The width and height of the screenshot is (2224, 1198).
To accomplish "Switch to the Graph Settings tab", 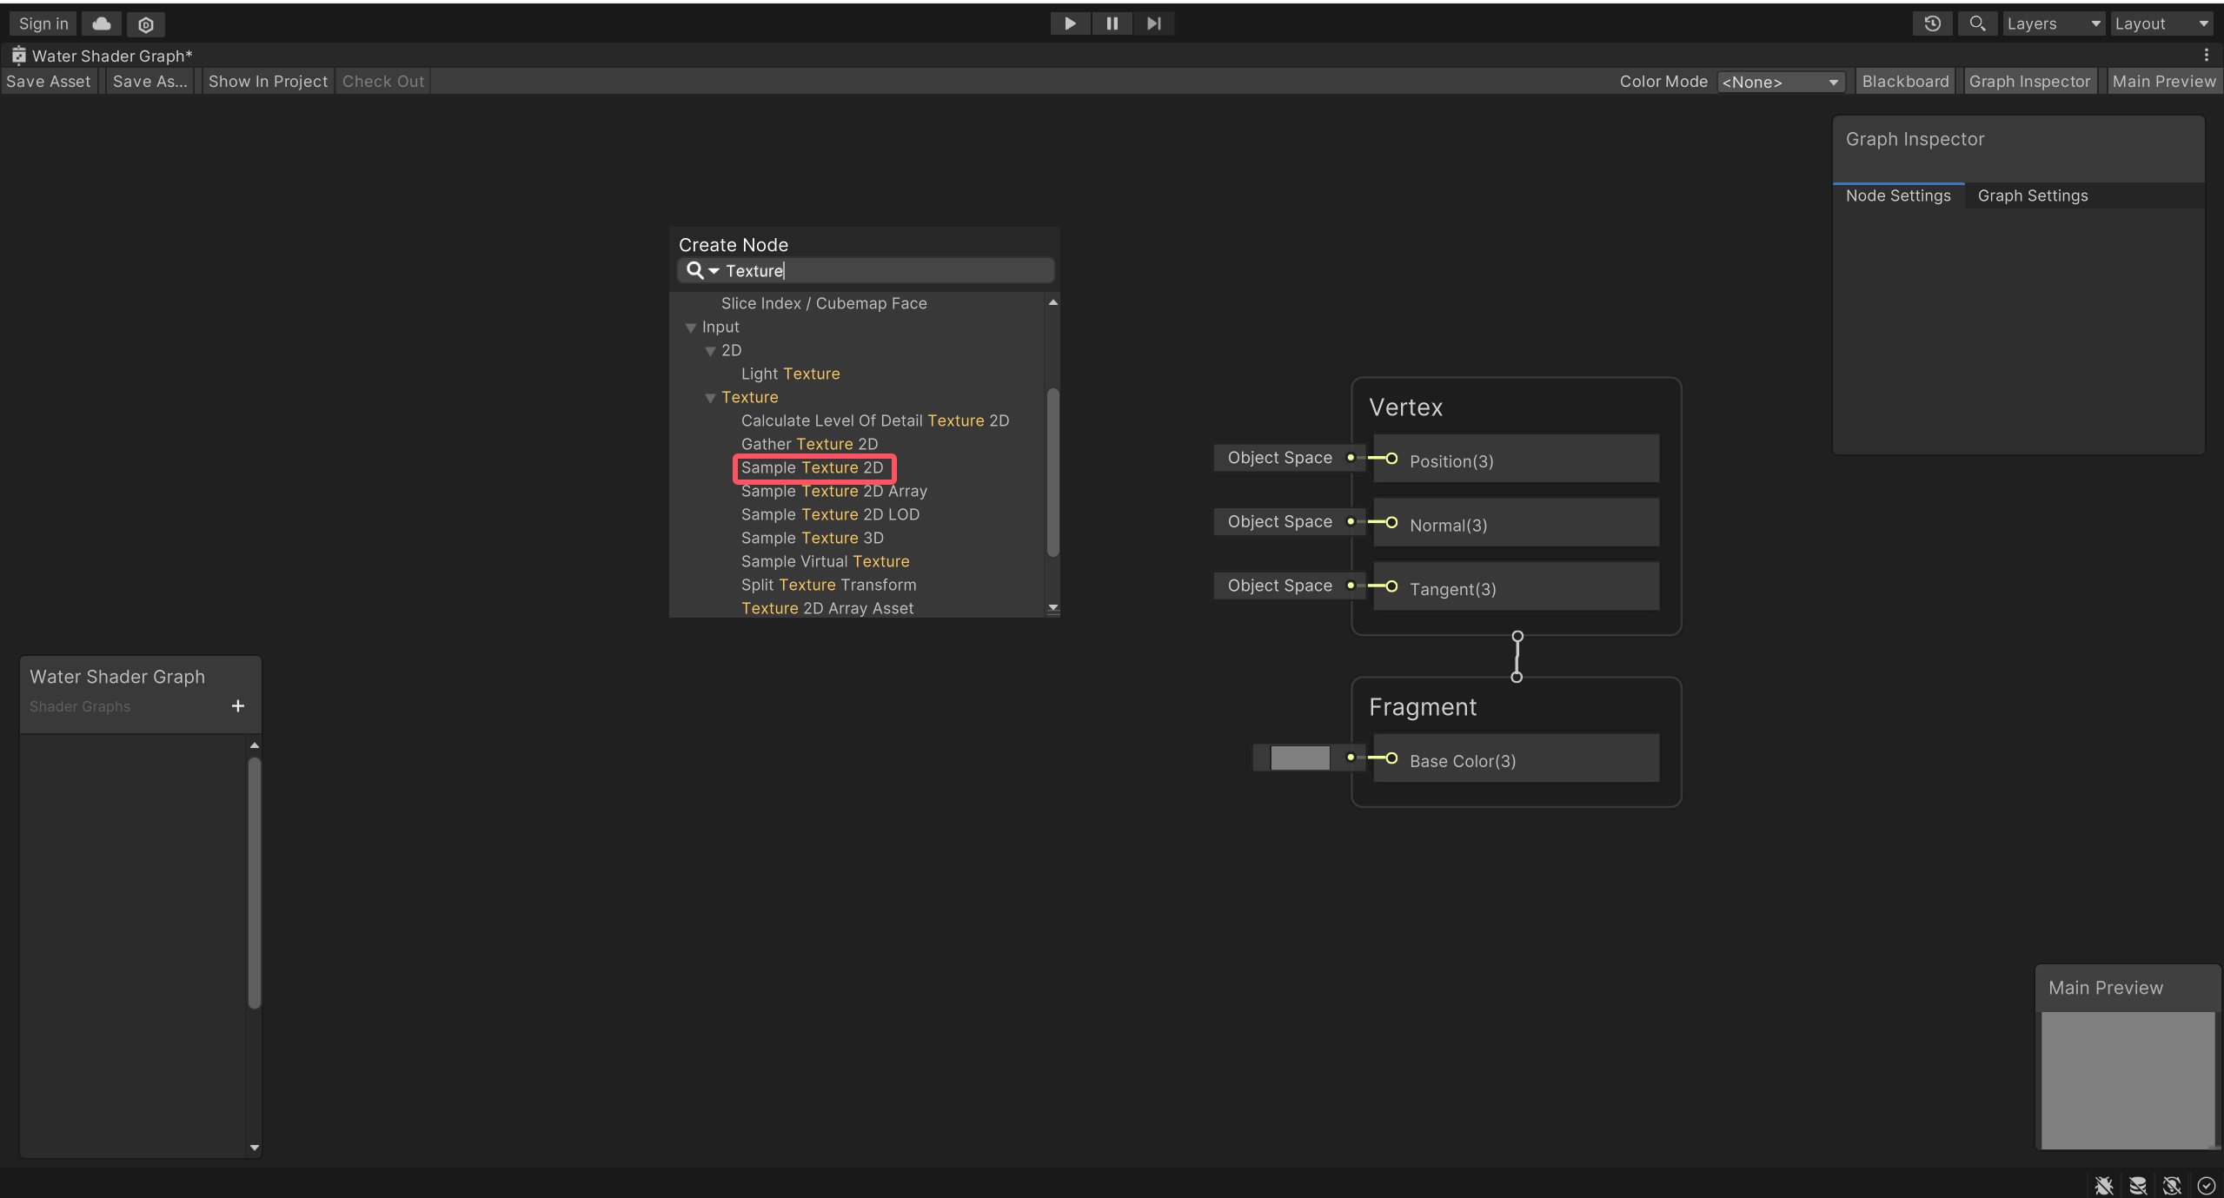I will 2033,195.
